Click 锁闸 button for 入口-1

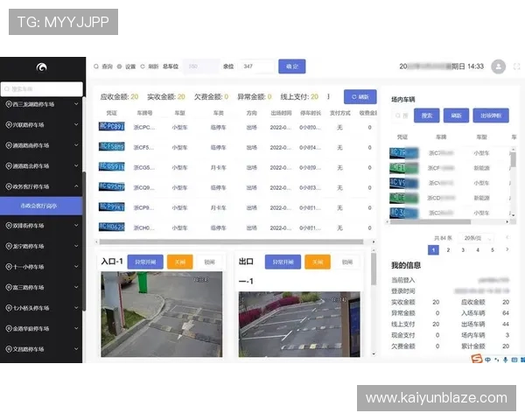[210, 262]
